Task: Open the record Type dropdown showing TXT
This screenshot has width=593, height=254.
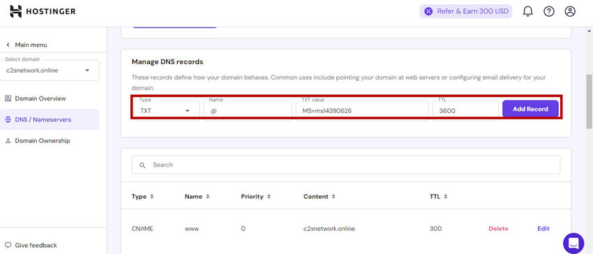Action: coord(167,110)
